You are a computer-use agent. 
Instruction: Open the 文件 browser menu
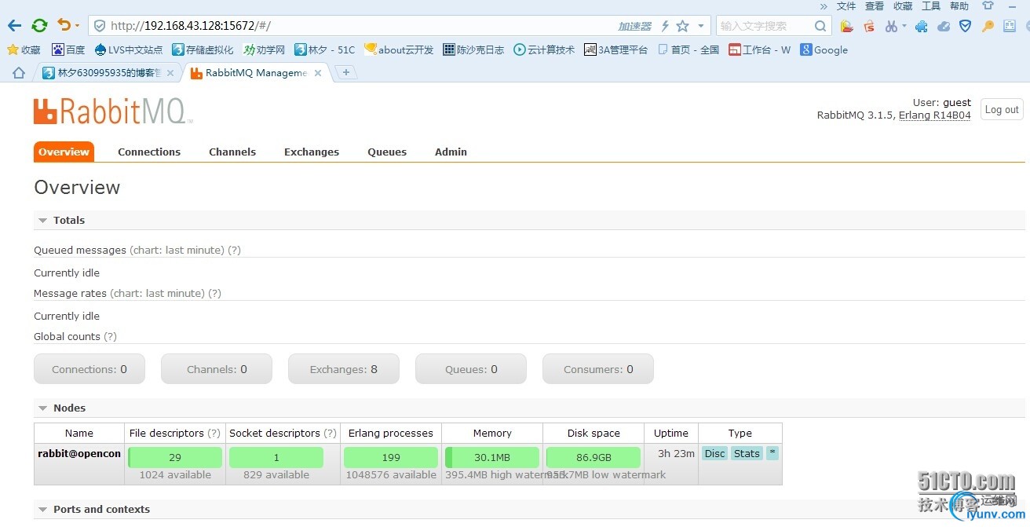[846, 6]
